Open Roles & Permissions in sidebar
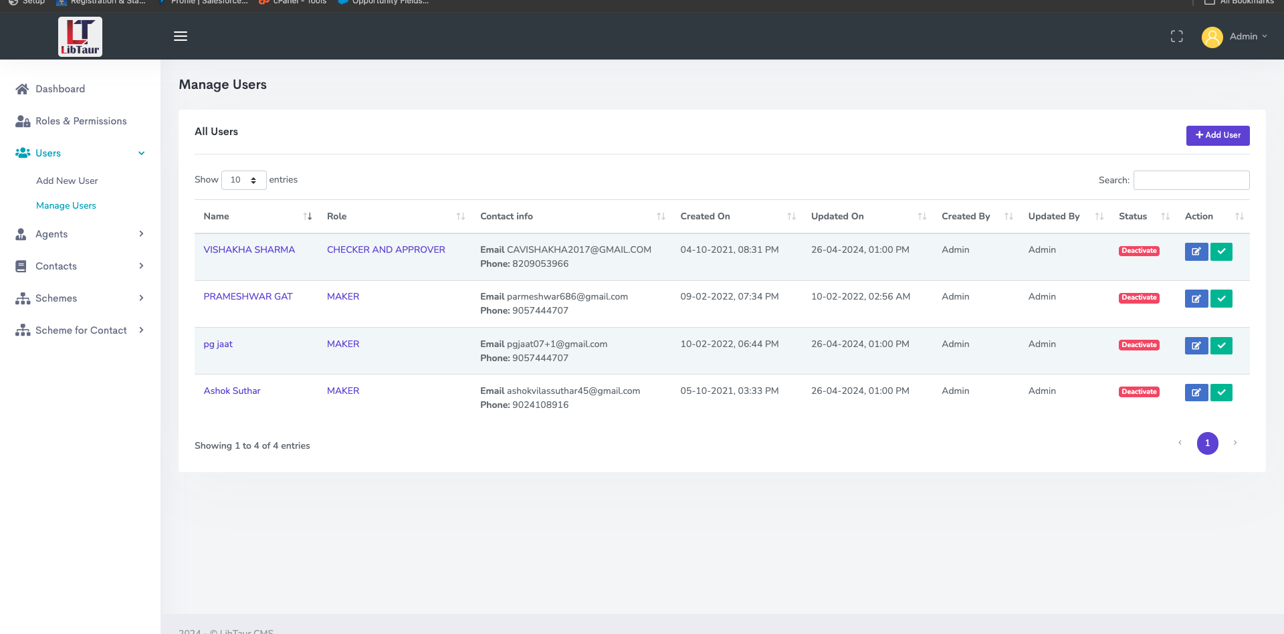This screenshot has width=1284, height=634. click(80, 121)
